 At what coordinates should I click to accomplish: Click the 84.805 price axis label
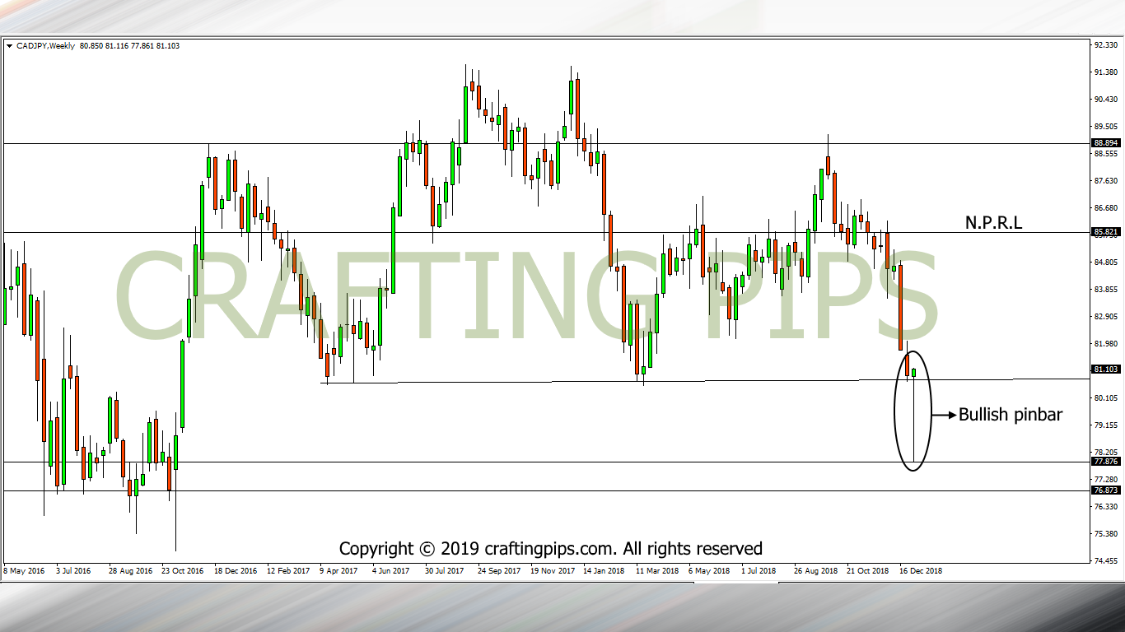(x=1105, y=263)
